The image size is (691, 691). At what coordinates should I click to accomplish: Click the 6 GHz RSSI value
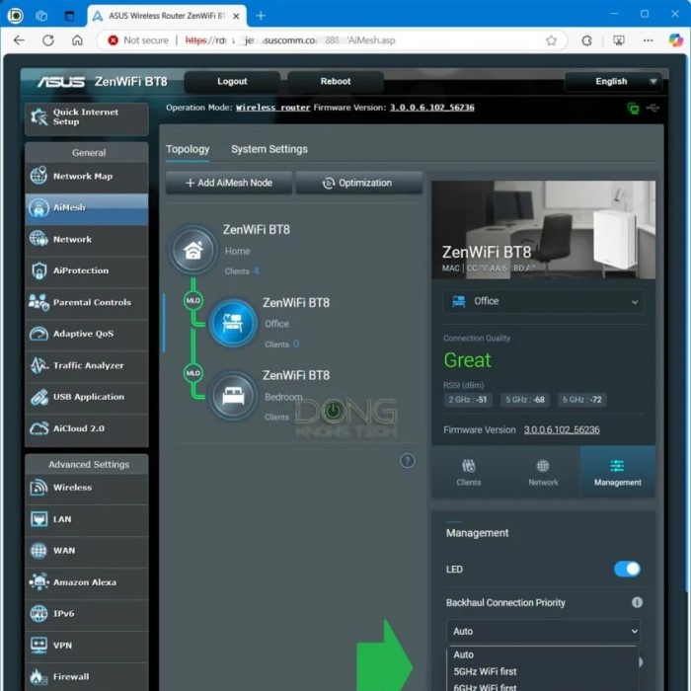(x=581, y=400)
